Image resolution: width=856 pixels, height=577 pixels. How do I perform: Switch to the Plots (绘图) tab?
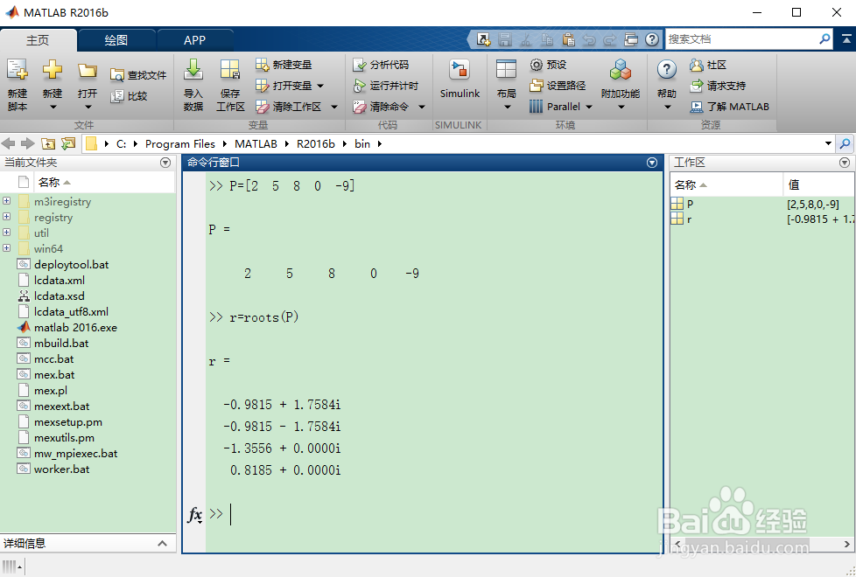pos(116,40)
